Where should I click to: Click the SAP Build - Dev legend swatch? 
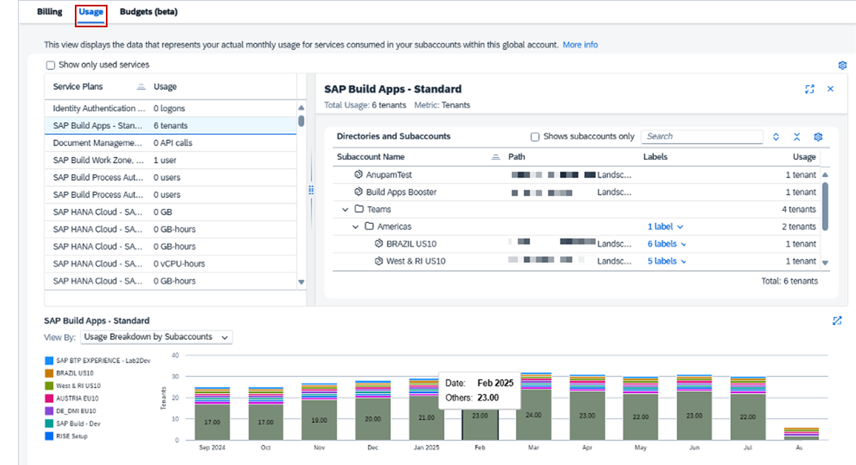pos(49,423)
